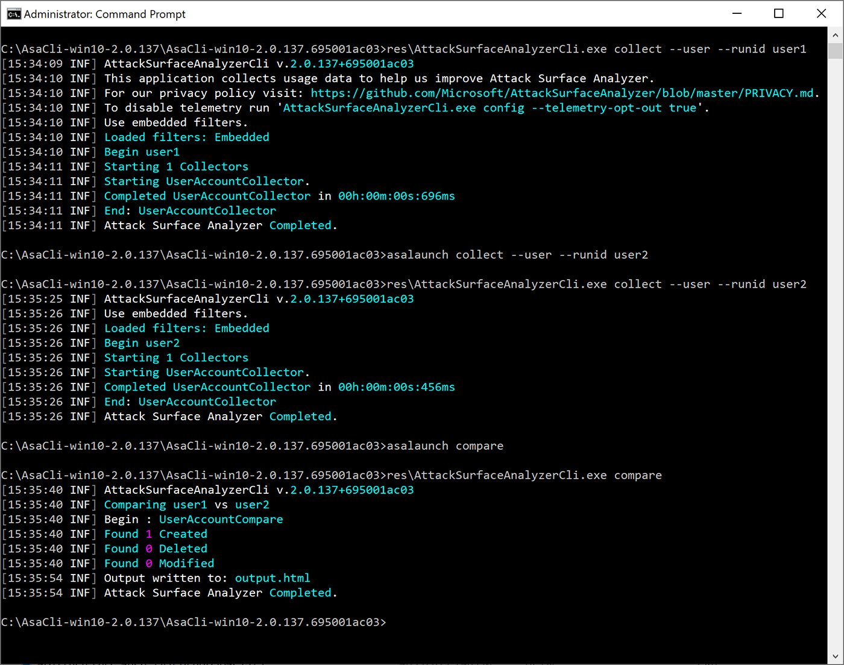The height and width of the screenshot is (665, 844).
Task: Click the 'Found 0 Modified' result
Action: (159, 563)
